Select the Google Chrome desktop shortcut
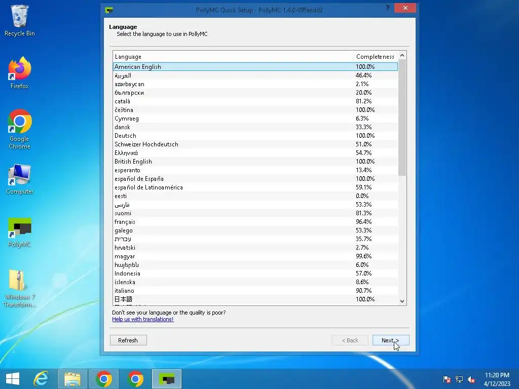The image size is (519, 389). 20,129
